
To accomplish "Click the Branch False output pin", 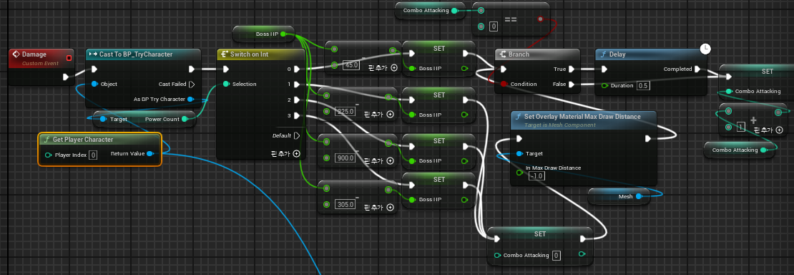I will pos(572,85).
